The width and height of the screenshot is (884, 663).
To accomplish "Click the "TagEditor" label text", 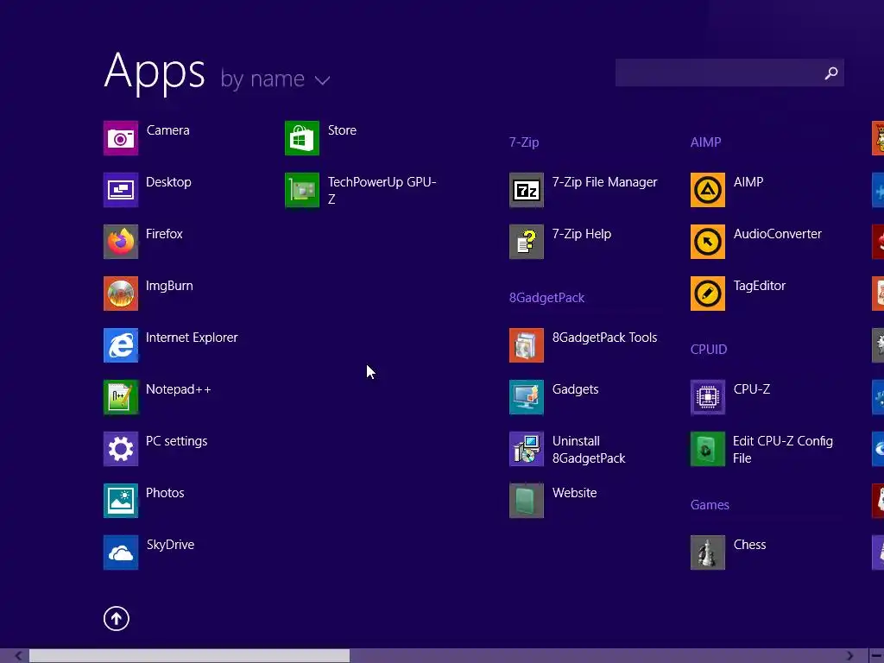I will coord(760,286).
